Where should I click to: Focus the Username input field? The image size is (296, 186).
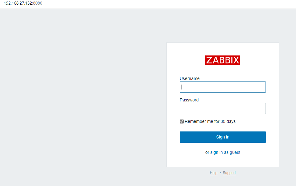click(x=222, y=87)
